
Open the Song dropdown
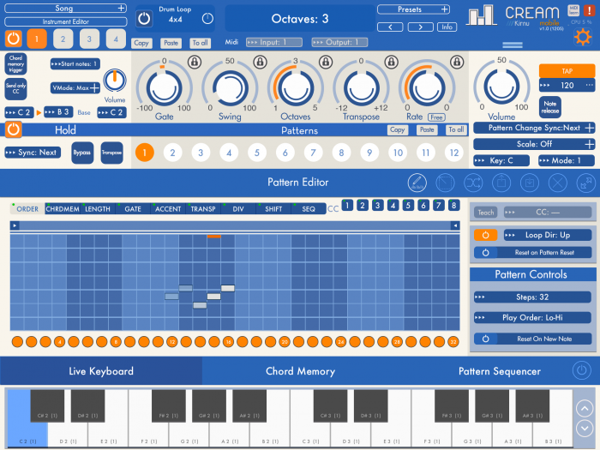65,9
